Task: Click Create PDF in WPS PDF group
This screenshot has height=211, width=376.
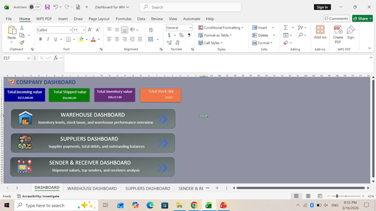Action: tap(338, 34)
